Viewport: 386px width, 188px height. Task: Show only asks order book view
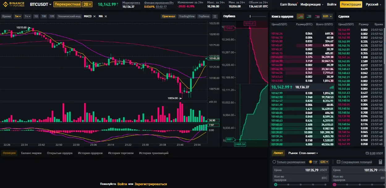[317, 16]
